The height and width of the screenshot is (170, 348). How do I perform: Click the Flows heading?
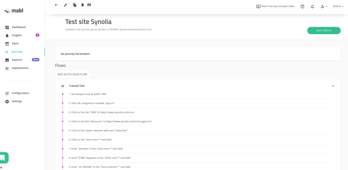click(x=60, y=65)
